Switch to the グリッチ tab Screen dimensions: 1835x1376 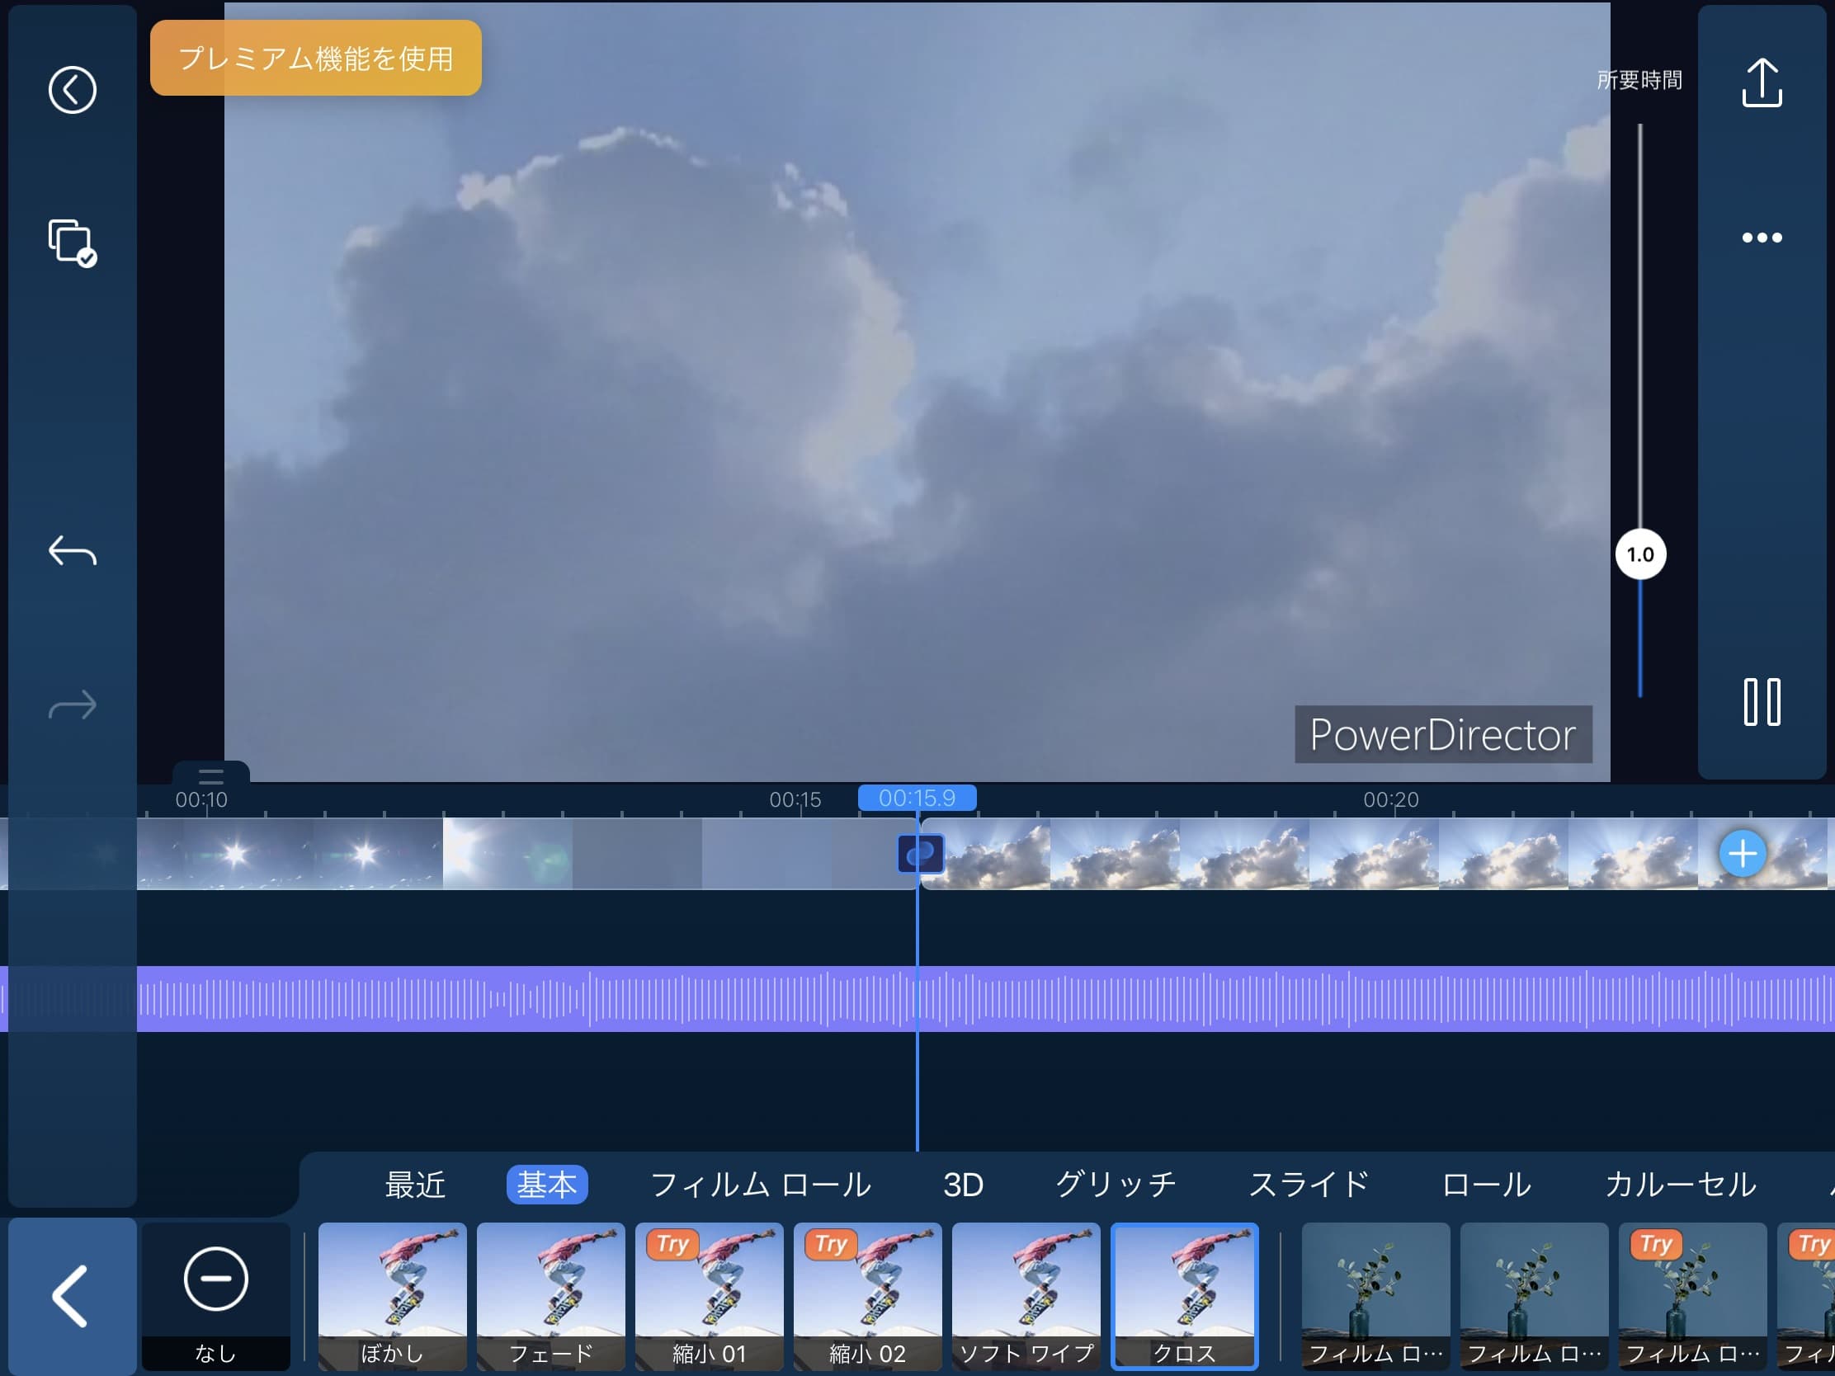tap(1116, 1185)
